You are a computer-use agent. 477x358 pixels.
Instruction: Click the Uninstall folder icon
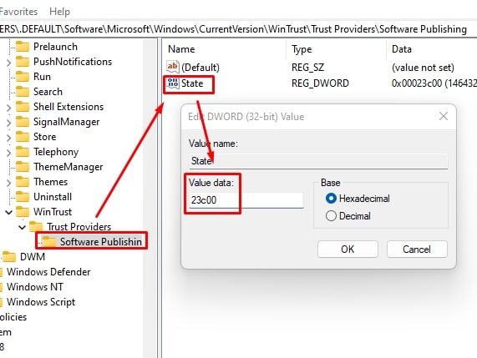pos(23,197)
